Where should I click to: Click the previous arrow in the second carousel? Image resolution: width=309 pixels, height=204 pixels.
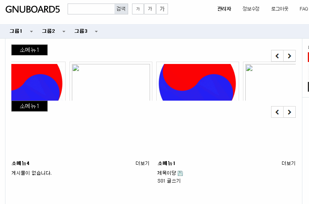point(277,112)
